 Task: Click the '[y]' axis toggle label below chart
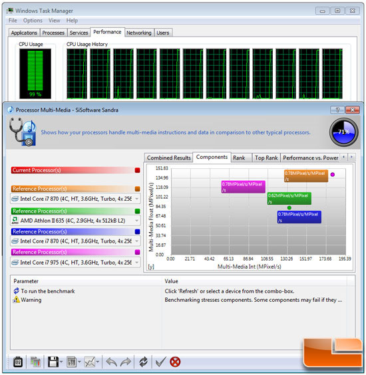pos(151,267)
